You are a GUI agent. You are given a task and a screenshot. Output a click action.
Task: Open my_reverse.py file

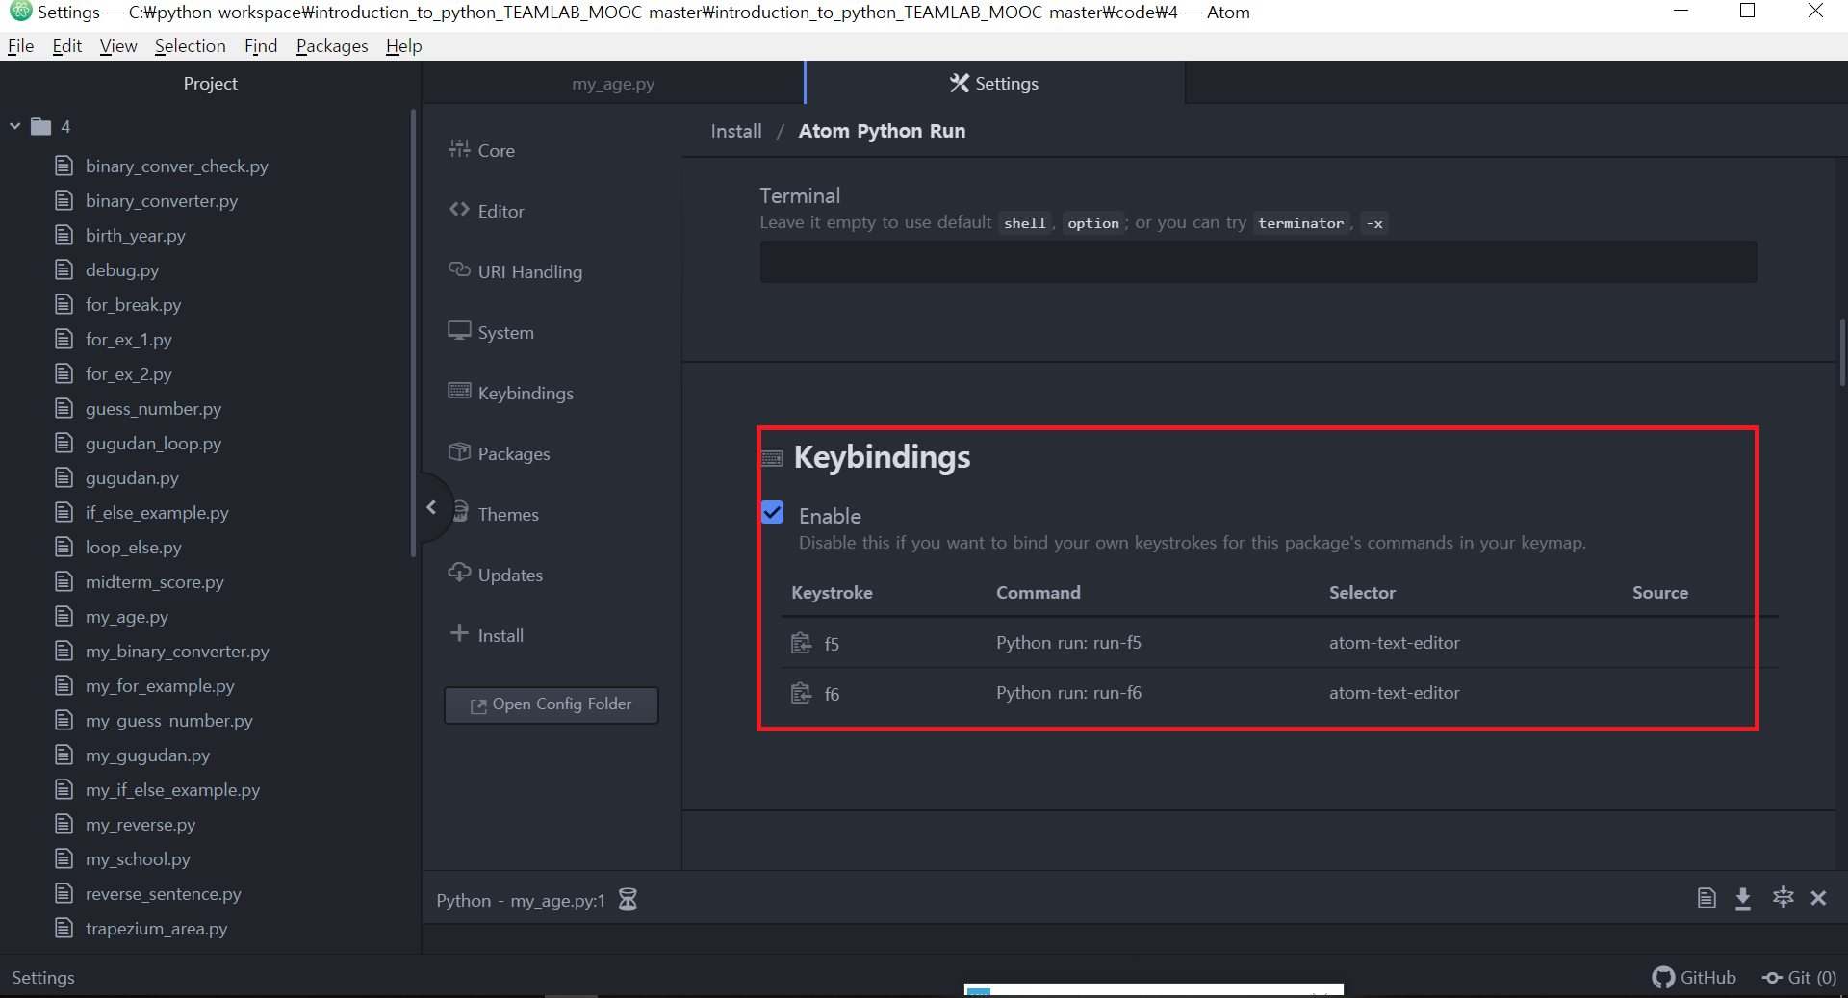point(141,825)
